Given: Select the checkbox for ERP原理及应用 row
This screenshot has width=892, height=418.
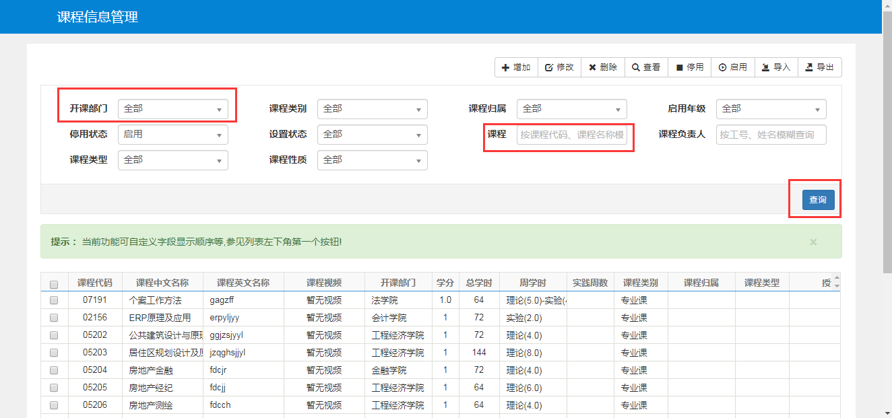Looking at the screenshot, I should pyautogui.click(x=54, y=318).
